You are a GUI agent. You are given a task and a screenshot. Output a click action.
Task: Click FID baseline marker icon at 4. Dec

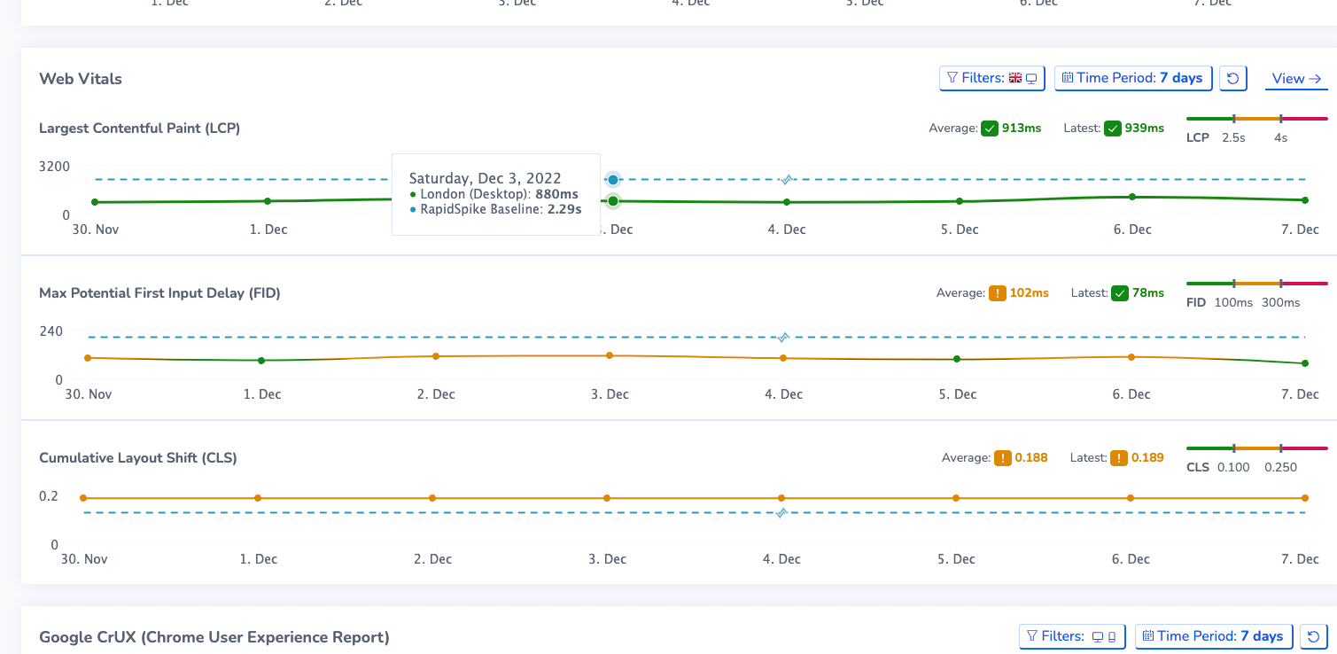[783, 337]
